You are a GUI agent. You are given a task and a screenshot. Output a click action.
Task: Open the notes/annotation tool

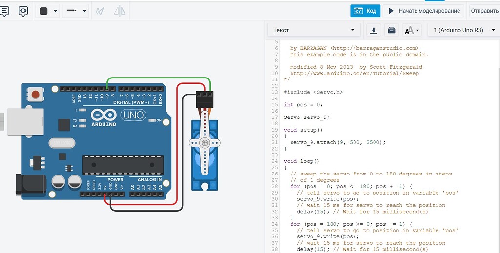point(4,11)
